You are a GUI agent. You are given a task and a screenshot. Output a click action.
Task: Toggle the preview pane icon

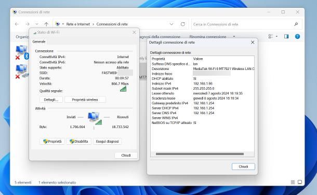pyautogui.click(x=286, y=36)
